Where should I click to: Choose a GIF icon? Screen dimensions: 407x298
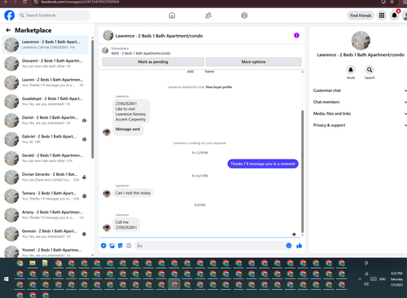[x=129, y=246]
